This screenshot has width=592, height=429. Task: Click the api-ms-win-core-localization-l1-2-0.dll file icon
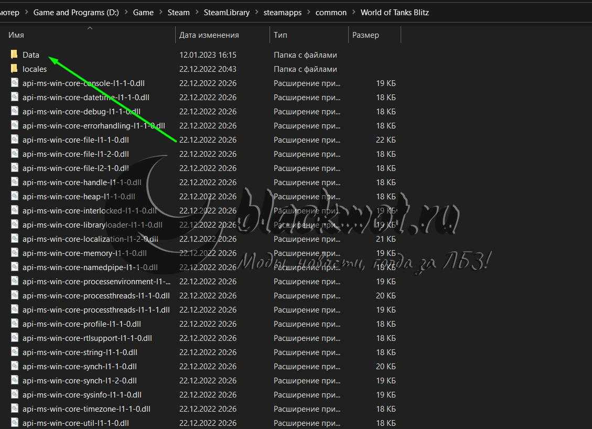tap(15, 239)
